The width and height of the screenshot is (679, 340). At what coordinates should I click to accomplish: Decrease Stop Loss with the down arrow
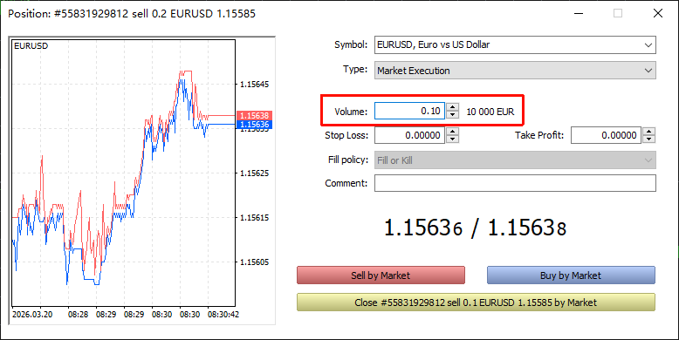[452, 139]
